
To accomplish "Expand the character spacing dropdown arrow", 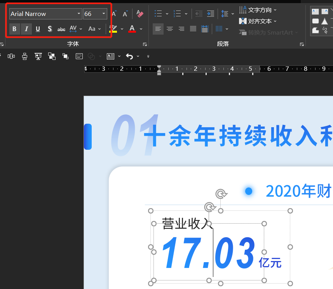I will (x=81, y=29).
